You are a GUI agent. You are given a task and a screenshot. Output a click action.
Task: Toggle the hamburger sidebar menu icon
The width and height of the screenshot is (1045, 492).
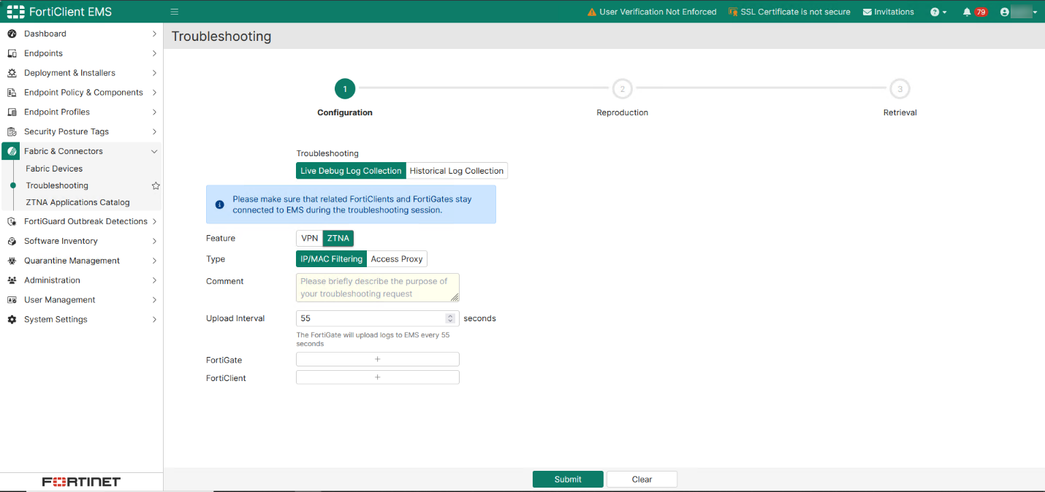pyautogui.click(x=175, y=12)
